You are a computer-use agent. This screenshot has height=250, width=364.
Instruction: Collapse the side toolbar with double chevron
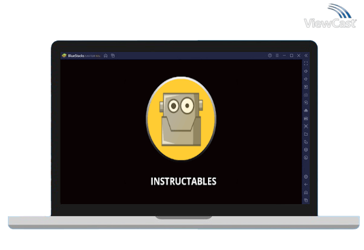tap(306, 56)
